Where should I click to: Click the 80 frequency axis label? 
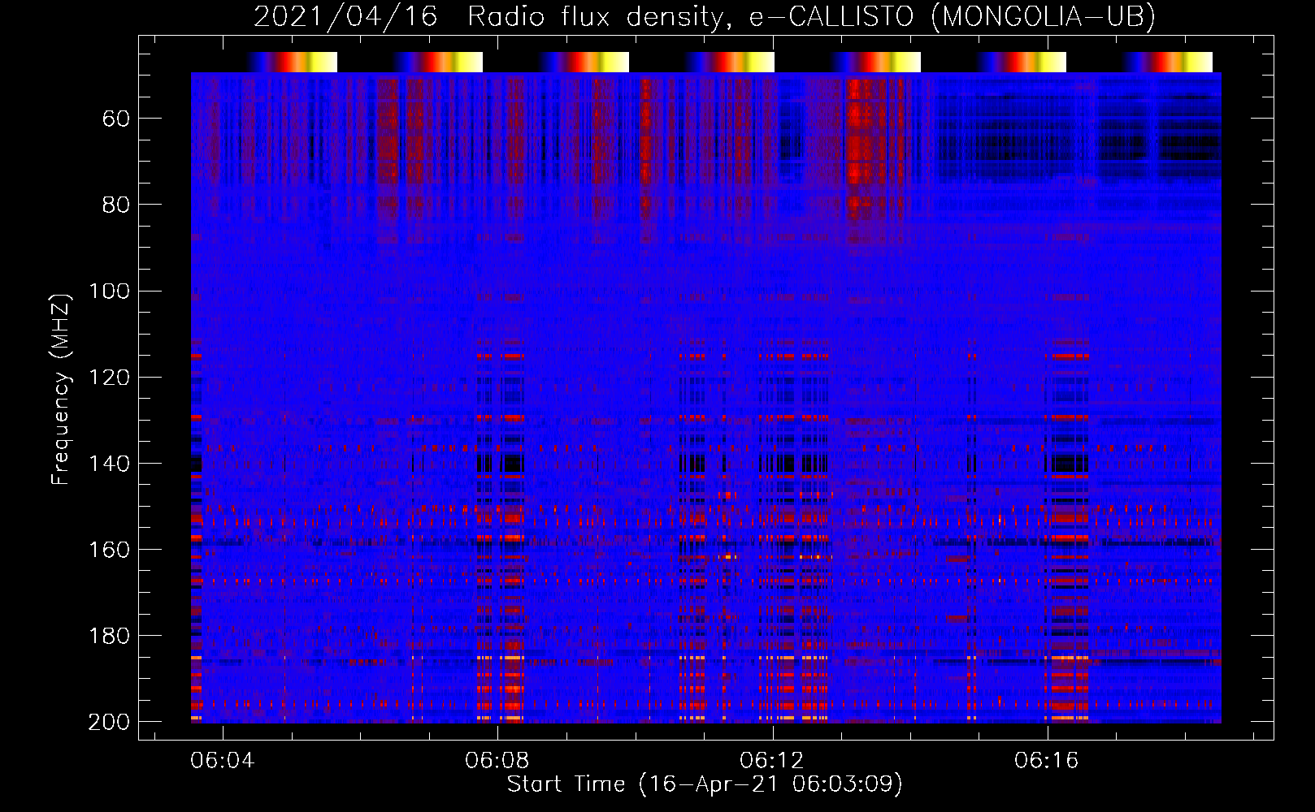(116, 205)
